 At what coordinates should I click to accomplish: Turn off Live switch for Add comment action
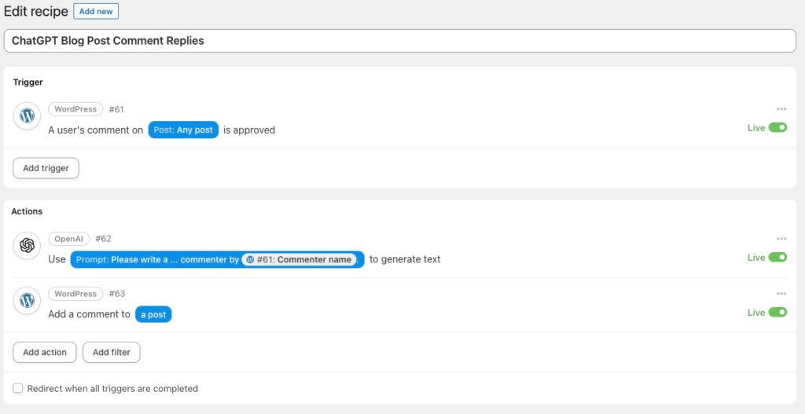[777, 313]
